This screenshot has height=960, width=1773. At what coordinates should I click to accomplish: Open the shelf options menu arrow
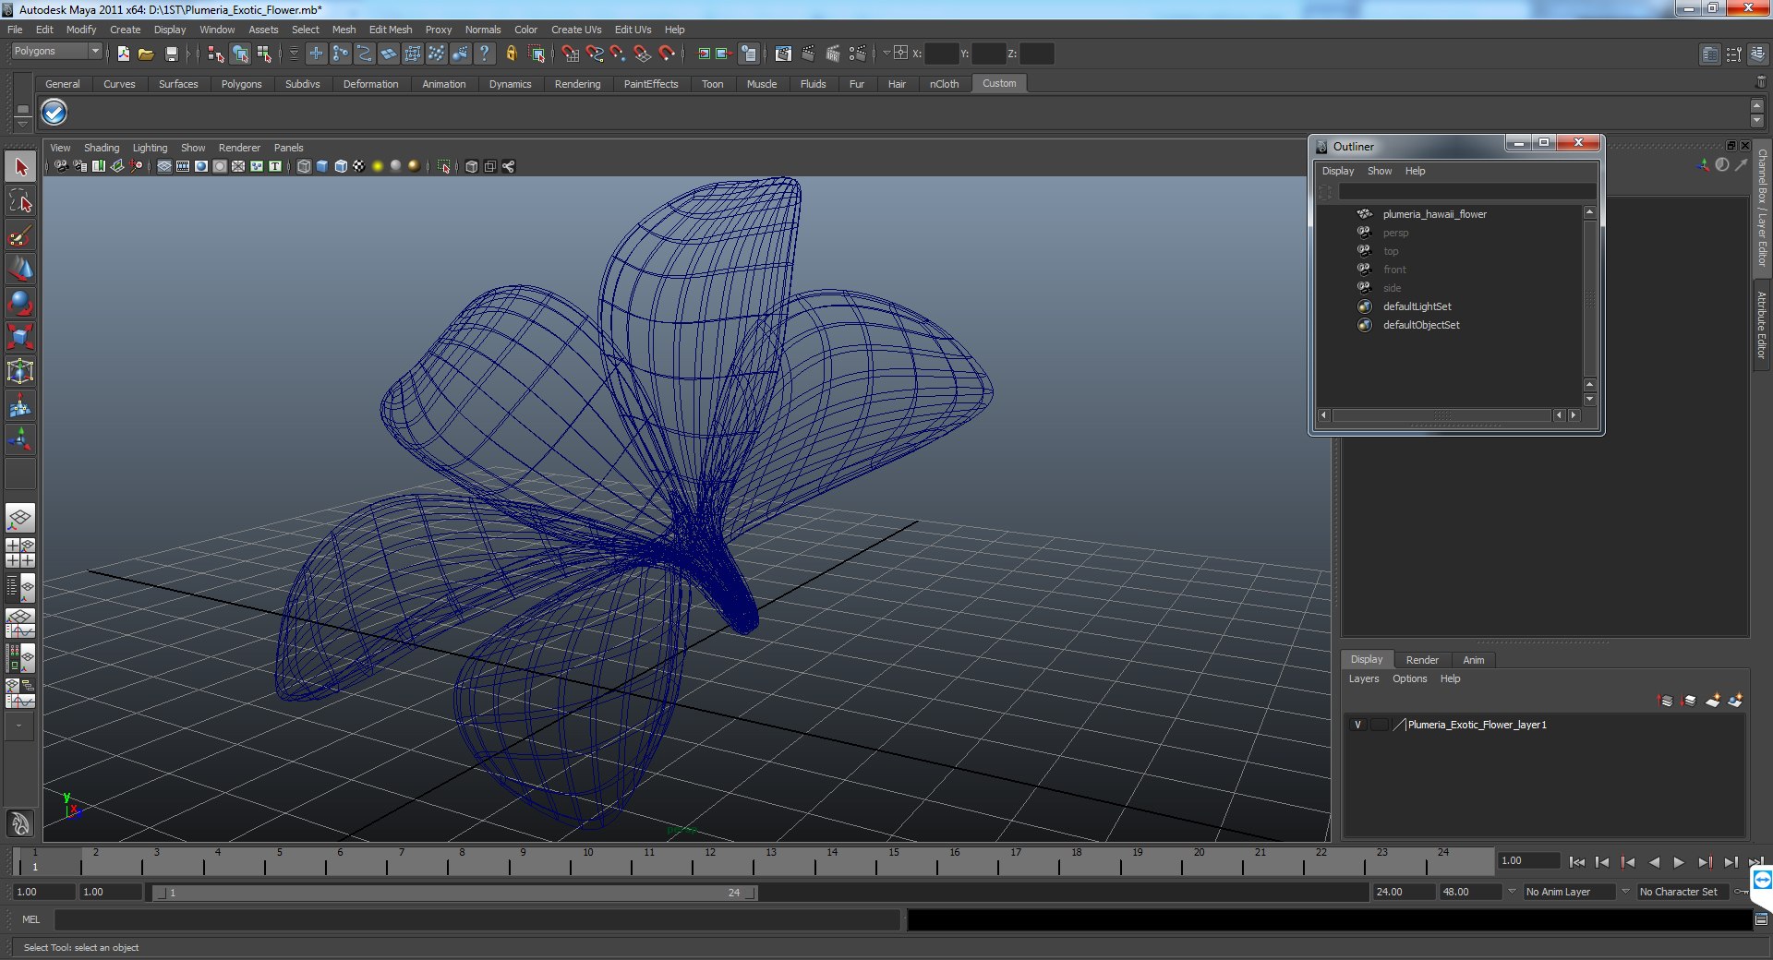[22, 124]
